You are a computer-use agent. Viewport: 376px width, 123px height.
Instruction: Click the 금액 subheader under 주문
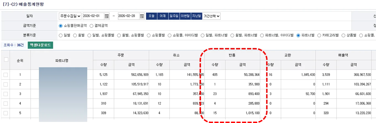coord(131,65)
